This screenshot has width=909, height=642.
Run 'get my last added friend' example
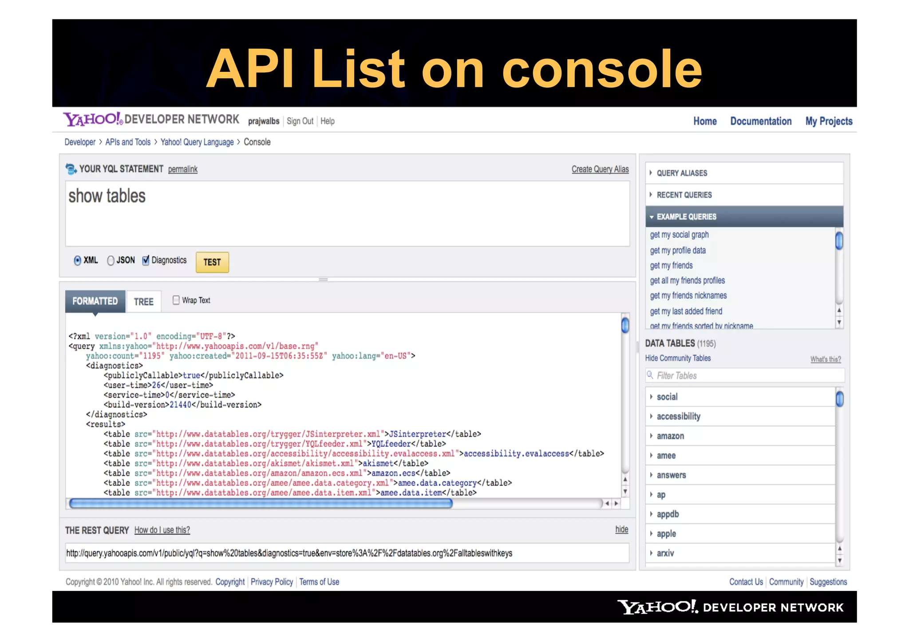[x=686, y=311]
